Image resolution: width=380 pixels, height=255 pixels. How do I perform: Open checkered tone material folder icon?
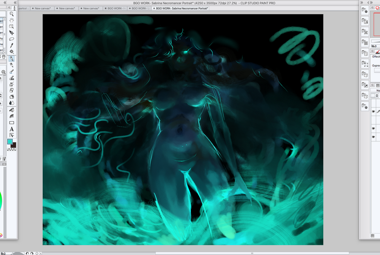tap(365, 42)
